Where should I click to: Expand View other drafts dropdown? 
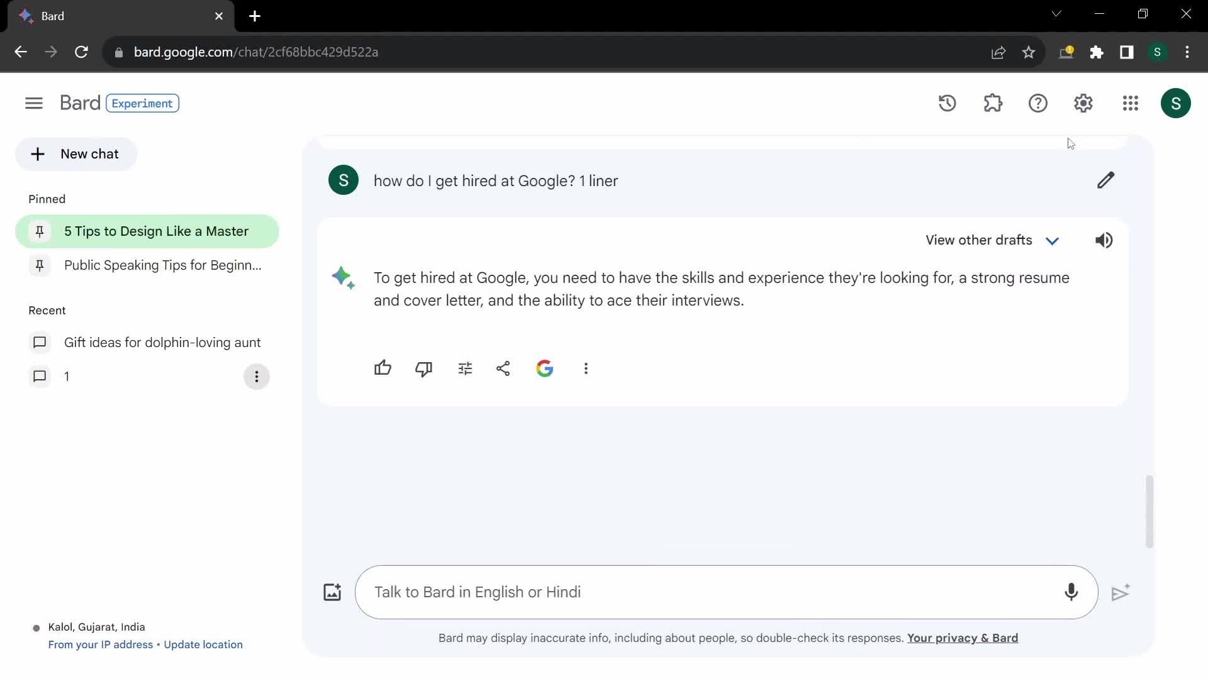coord(1051,240)
